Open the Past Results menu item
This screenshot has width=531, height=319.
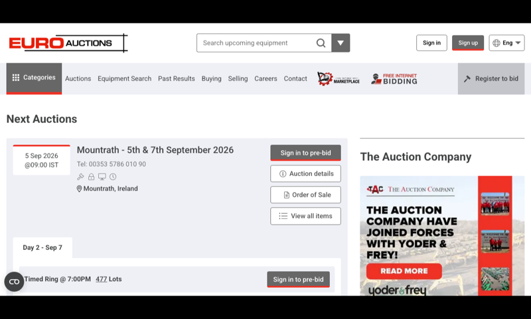177,78
